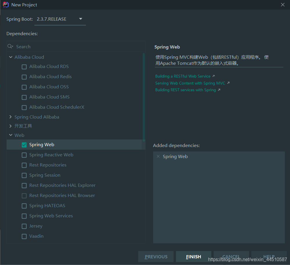Tick the Vaadin checkbox
290x265 pixels.
coord(24,237)
